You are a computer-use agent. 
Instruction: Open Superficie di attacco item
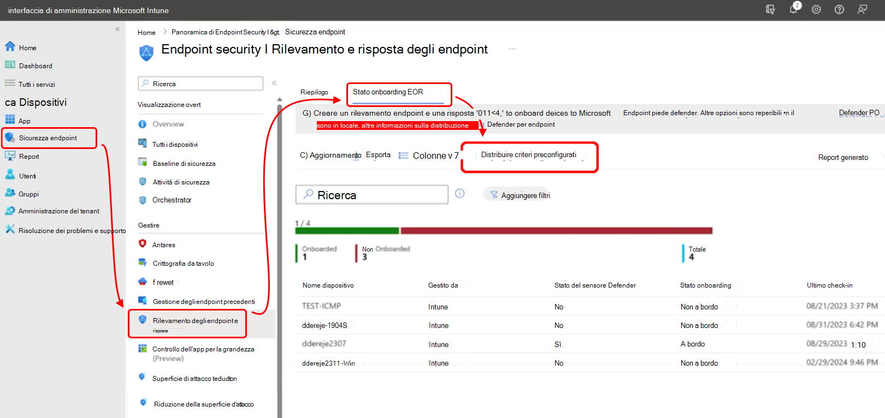coord(194,378)
